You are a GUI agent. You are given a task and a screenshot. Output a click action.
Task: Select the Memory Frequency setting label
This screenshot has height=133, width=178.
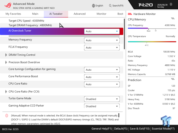(20, 40)
